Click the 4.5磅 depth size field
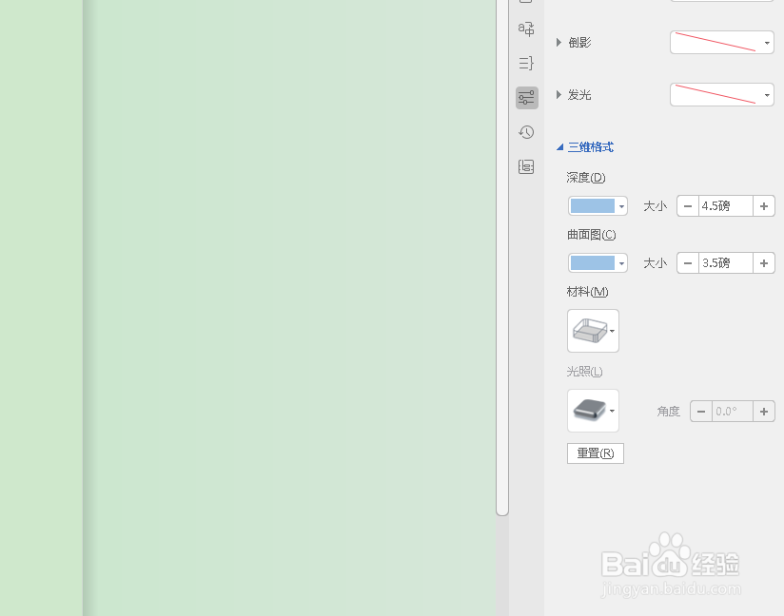The height and width of the screenshot is (616, 784). point(726,206)
